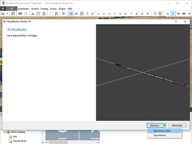Open the Verlauf catalog tile
The height and width of the screenshot is (144, 192).
click(62, 135)
